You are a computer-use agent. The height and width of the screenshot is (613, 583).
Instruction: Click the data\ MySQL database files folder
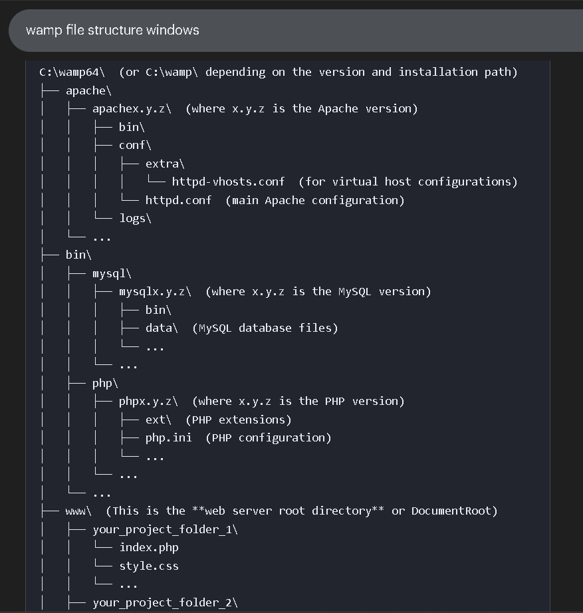tap(162, 328)
